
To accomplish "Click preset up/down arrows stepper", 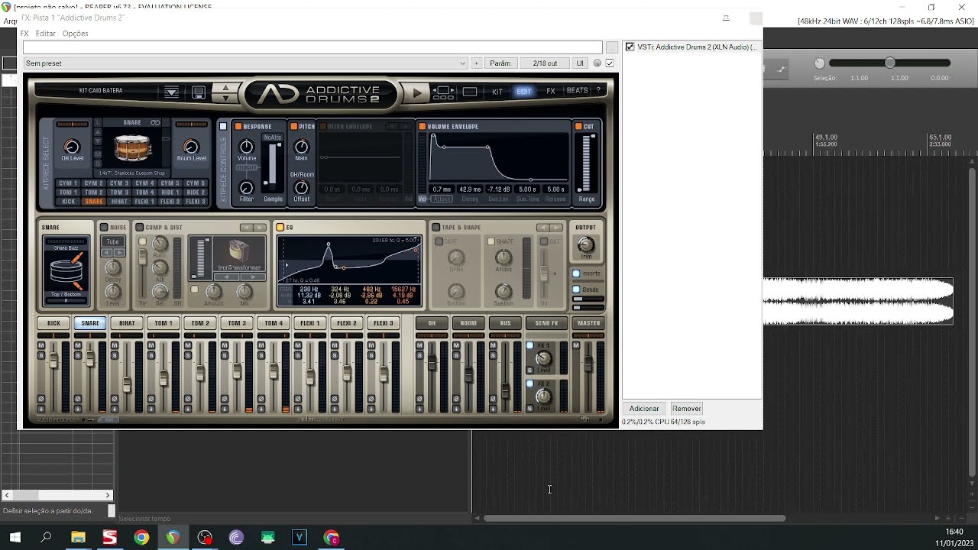I will (225, 92).
